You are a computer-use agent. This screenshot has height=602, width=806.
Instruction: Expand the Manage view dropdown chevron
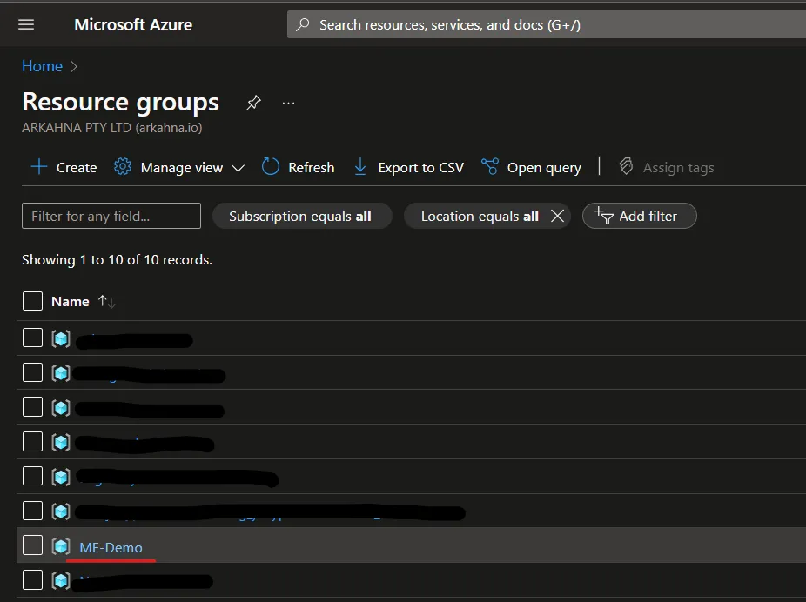238,168
